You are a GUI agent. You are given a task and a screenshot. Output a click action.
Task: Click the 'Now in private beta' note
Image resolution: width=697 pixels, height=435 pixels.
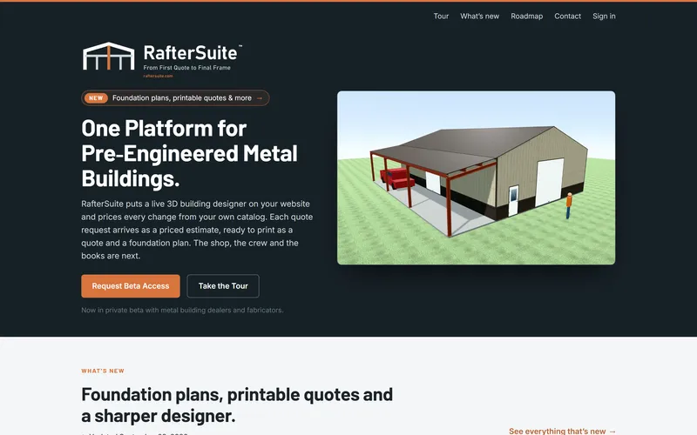182,310
